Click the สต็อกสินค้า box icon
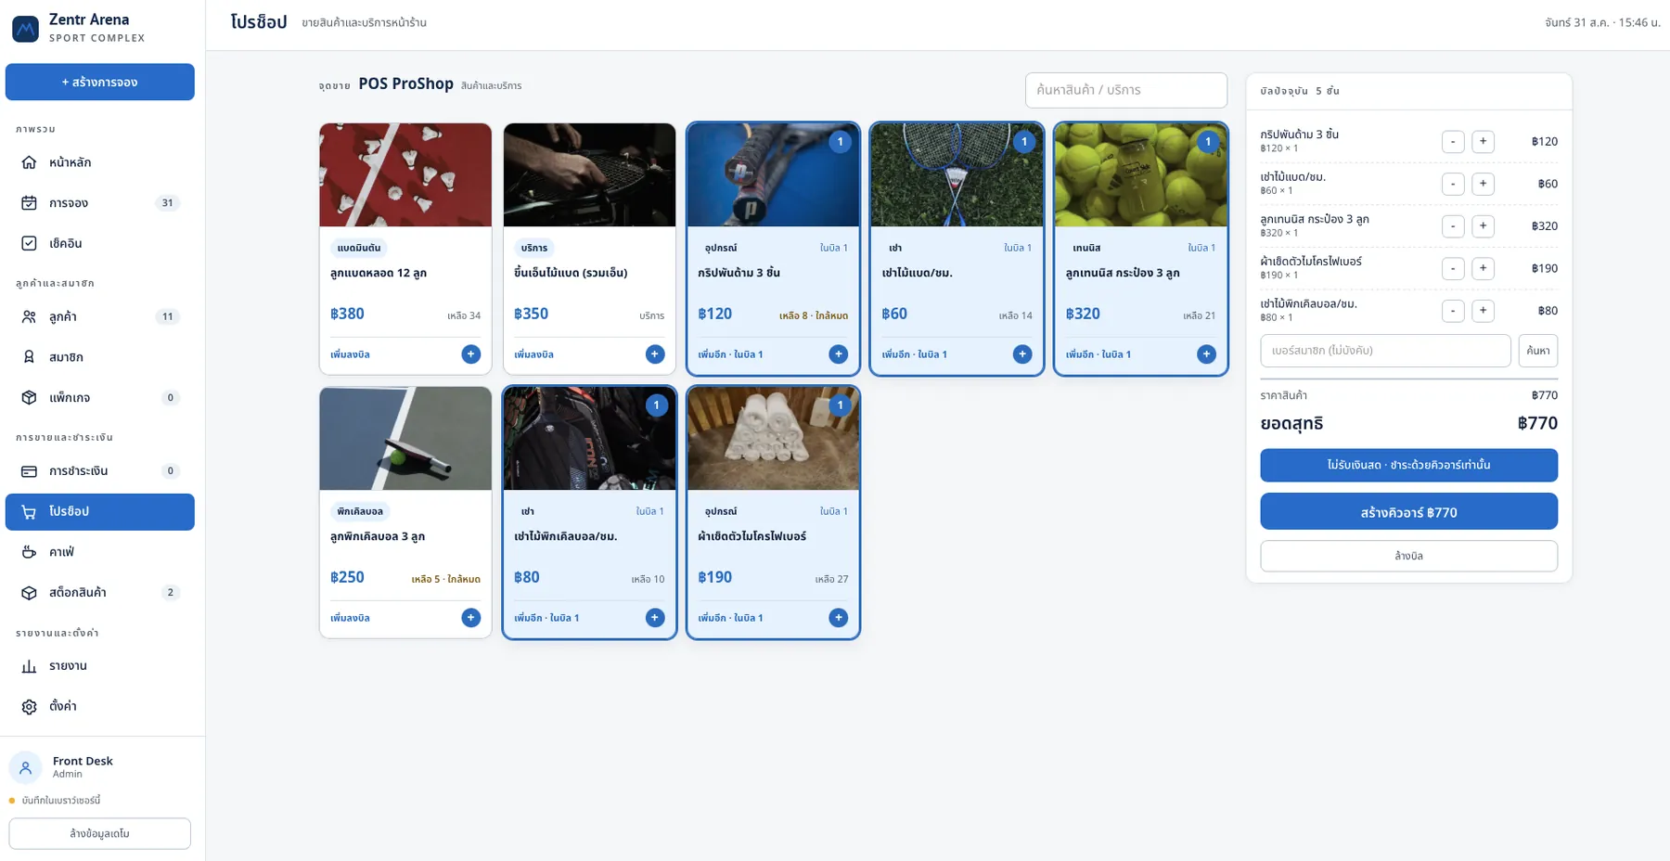Screen dimensions: 1670x861 point(29,593)
